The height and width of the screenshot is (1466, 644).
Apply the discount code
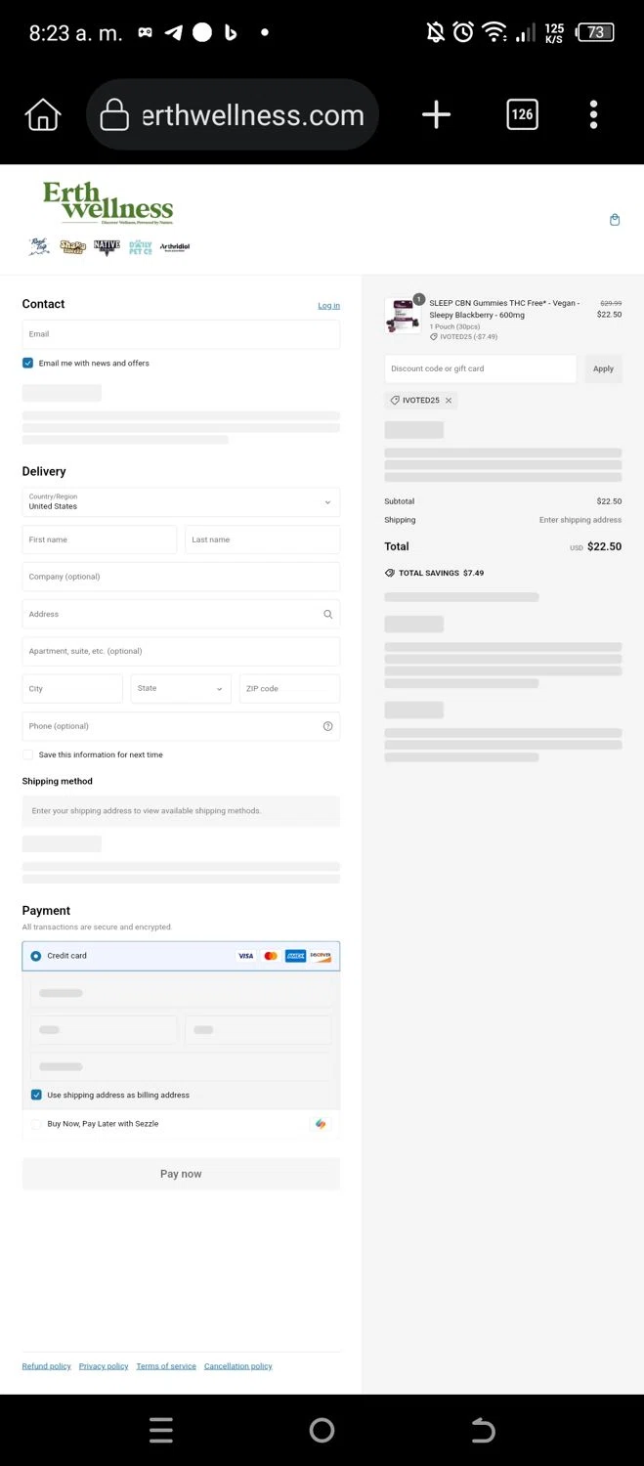603,369
